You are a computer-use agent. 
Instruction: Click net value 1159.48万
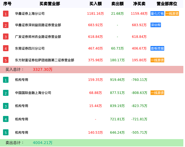tap(139, 14)
